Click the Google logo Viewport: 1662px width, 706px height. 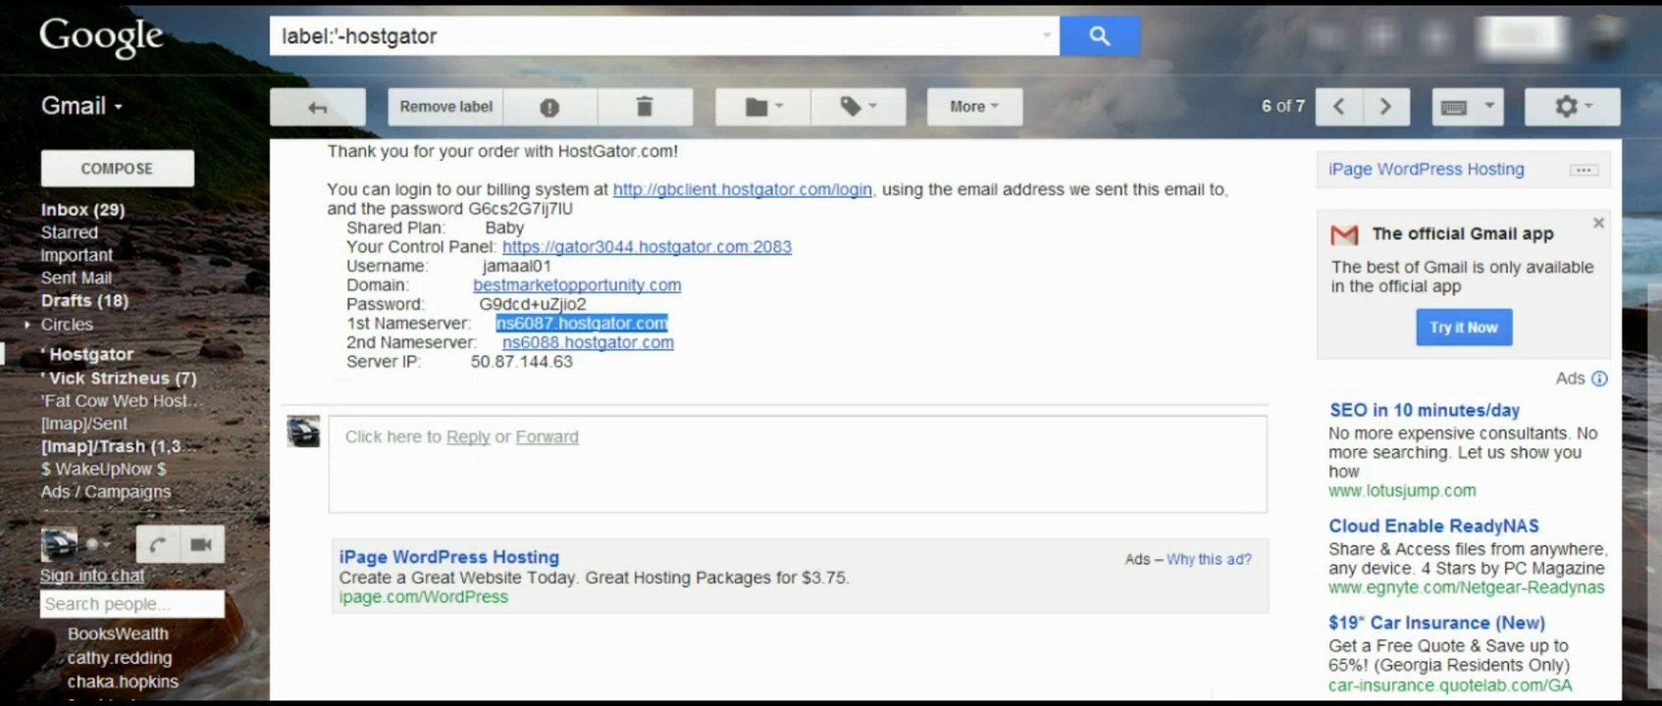coord(101,37)
